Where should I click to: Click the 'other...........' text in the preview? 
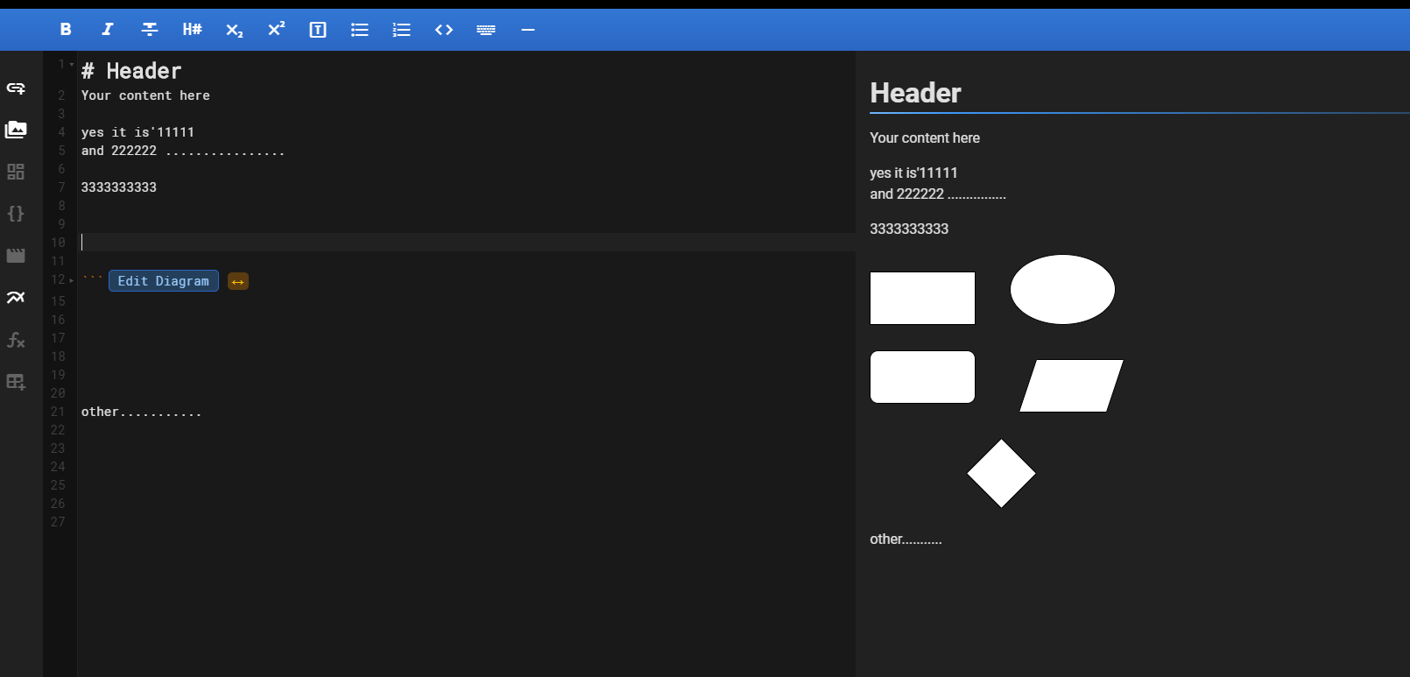906,539
